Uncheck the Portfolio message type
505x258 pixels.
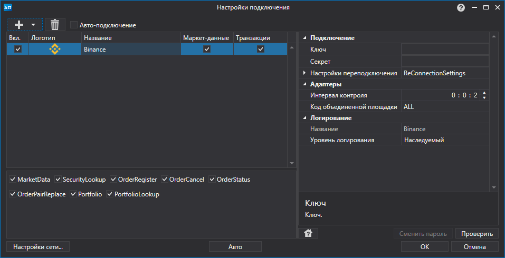click(x=73, y=194)
